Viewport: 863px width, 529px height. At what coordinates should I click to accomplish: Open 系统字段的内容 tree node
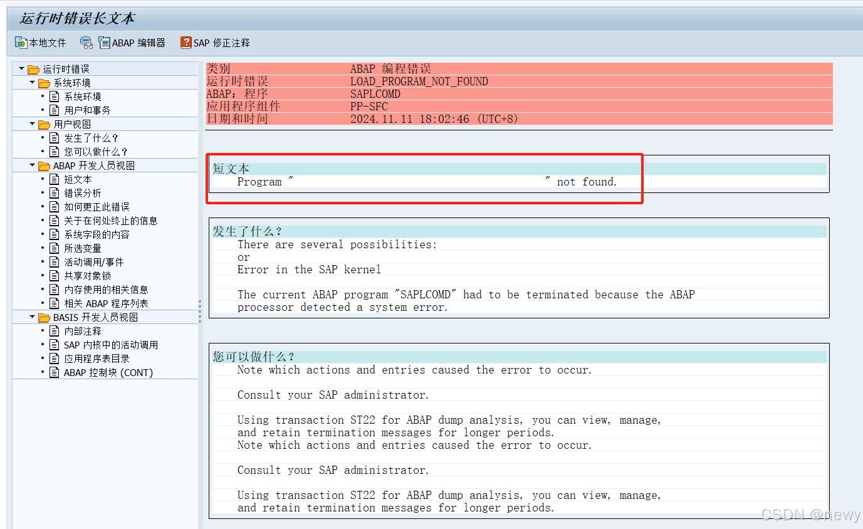tap(97, 234)
